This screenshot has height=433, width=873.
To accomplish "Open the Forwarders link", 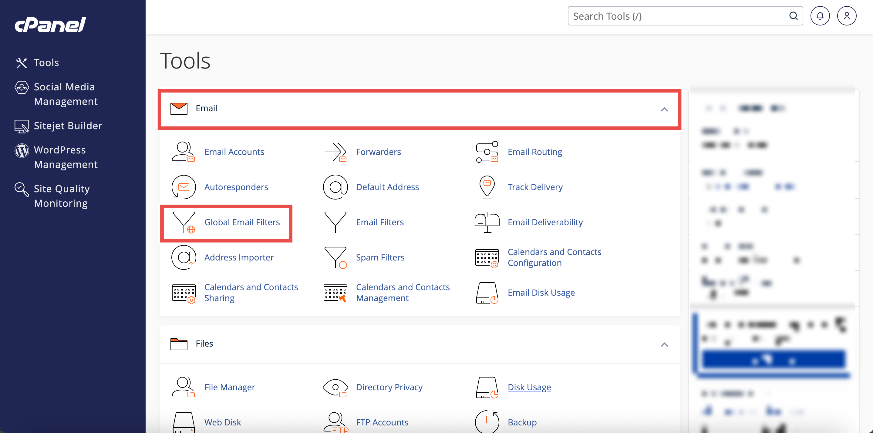I will [x=378, y=152].
